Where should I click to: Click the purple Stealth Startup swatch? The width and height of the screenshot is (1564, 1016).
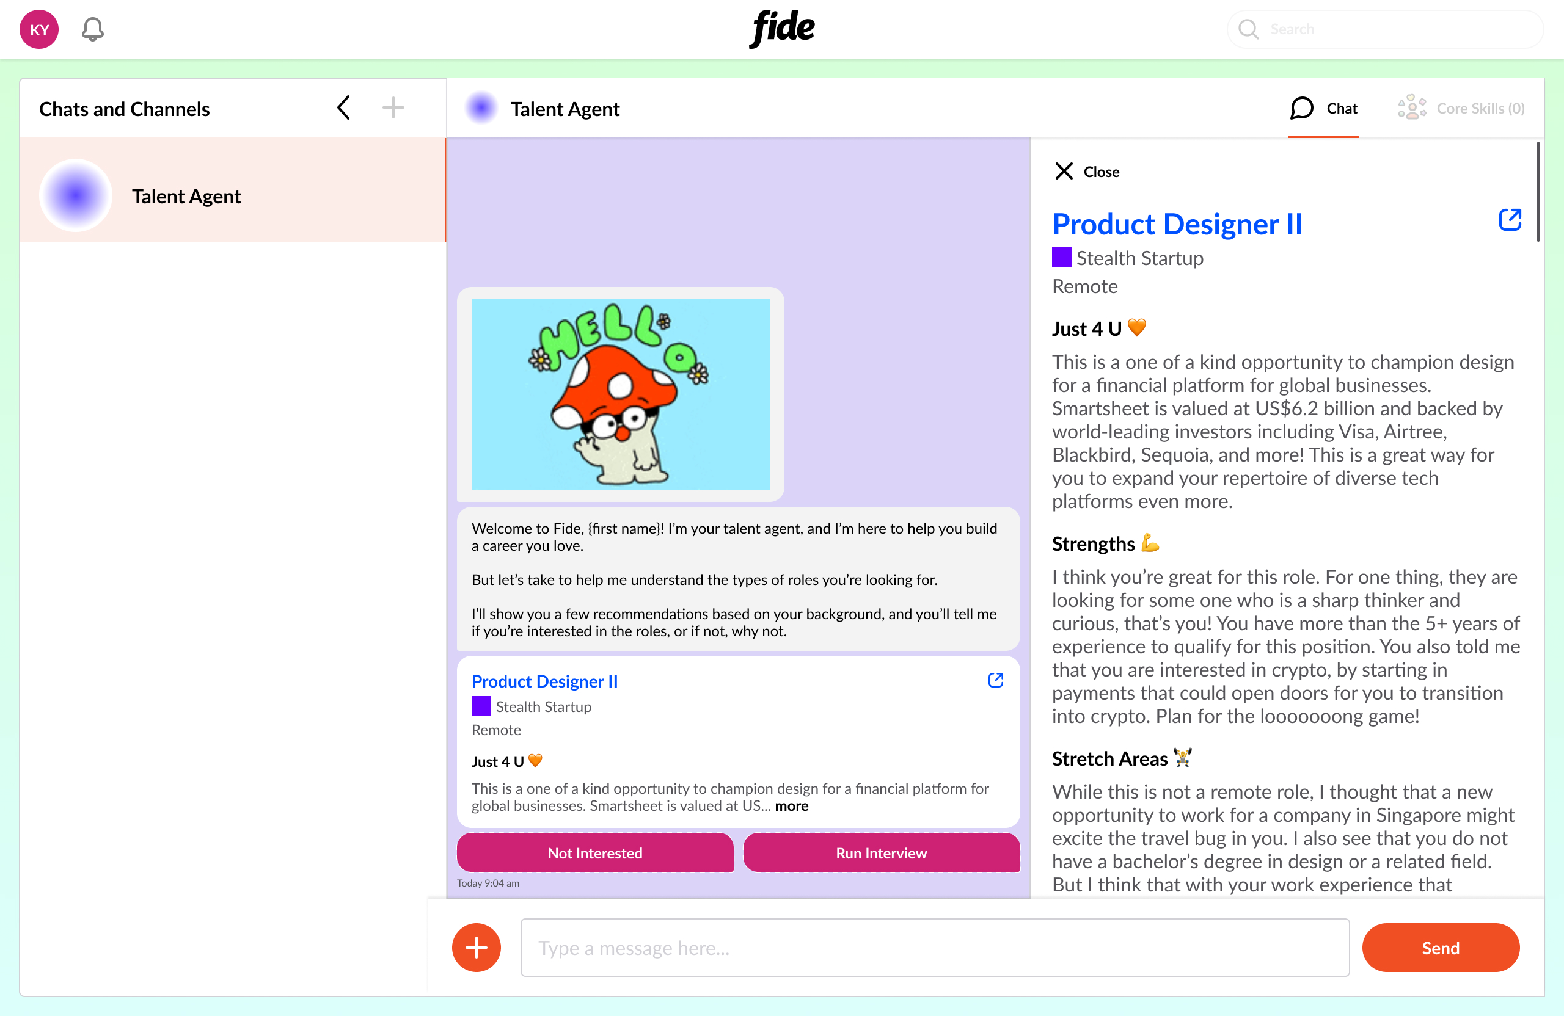pos(1062,258)
